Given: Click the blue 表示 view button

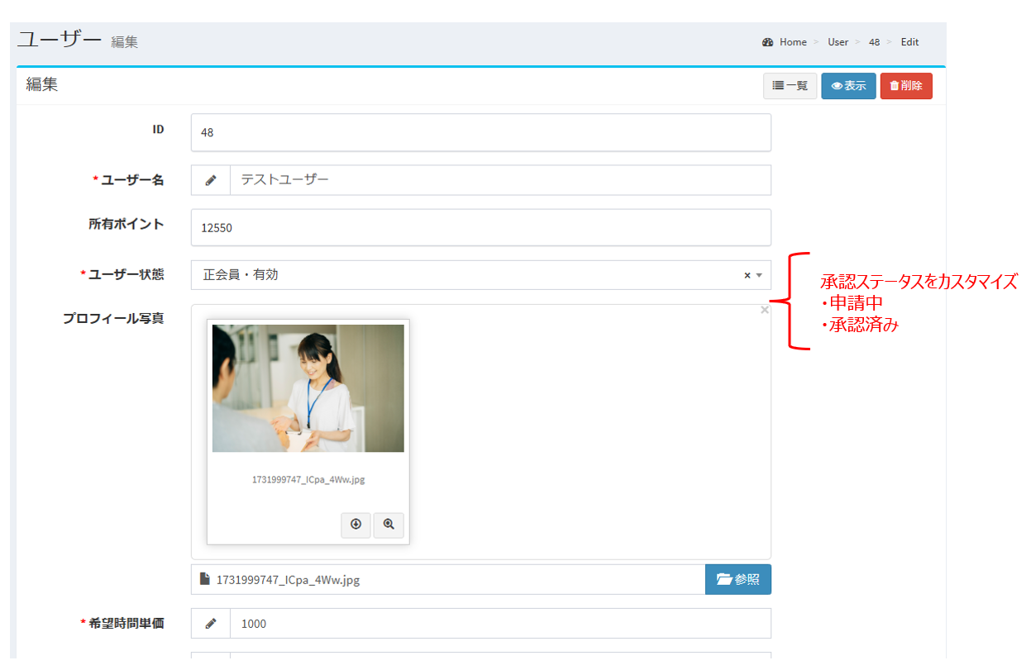Looking at the screenshot, I should click(x=848, y=86).
